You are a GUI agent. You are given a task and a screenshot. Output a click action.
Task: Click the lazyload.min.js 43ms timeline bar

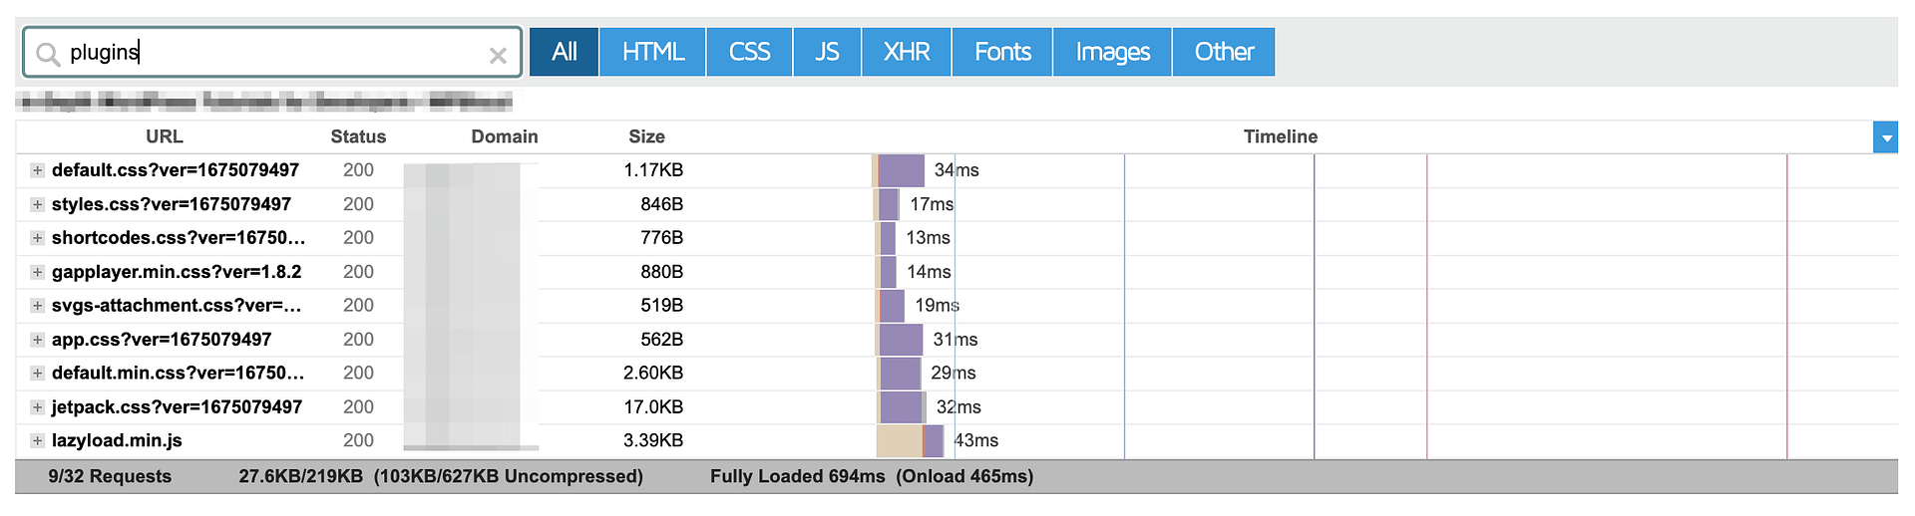(910, 440)
